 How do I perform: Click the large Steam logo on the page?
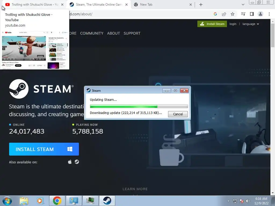click(41, 89)
